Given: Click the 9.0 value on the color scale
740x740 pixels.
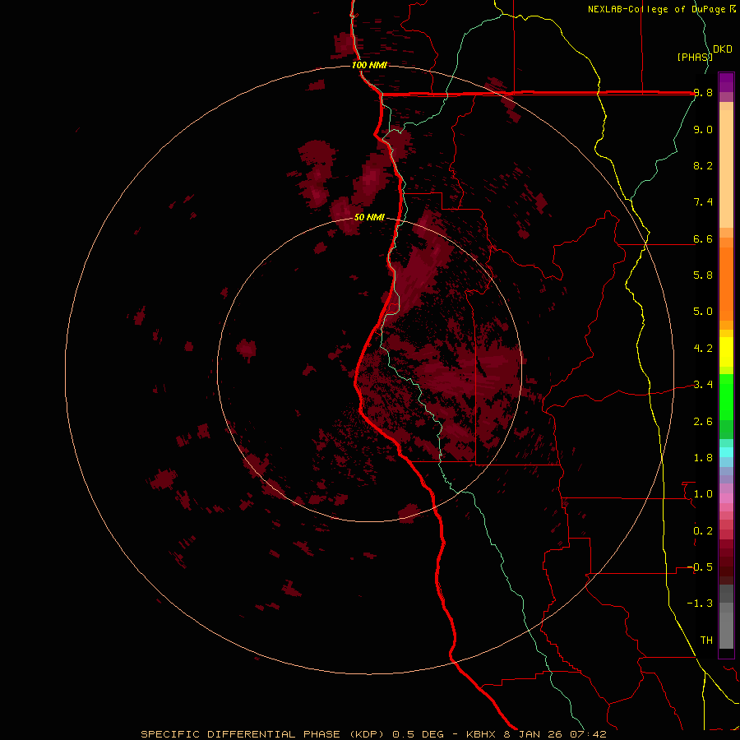Looking at the screenshot, I should pyautogui.click(x=703, y=130).
